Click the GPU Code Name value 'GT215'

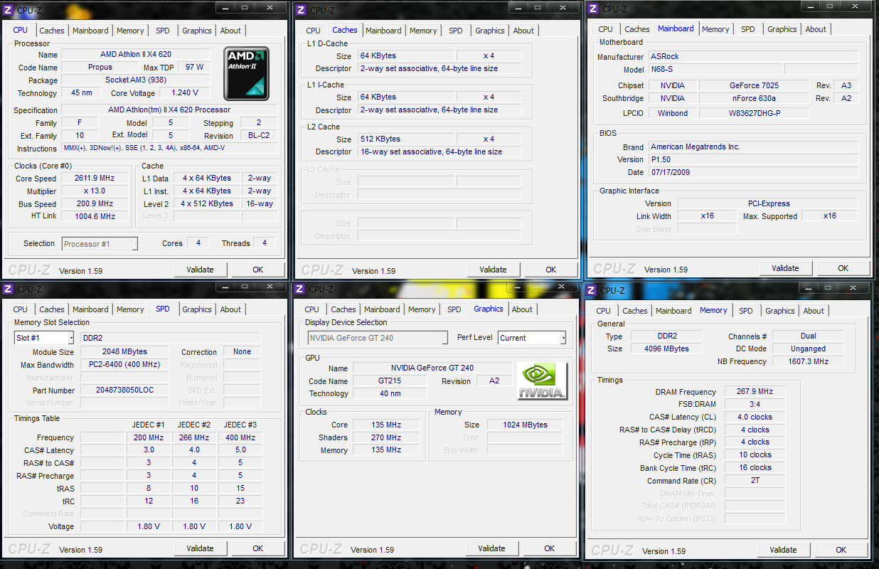pos(390,381)
